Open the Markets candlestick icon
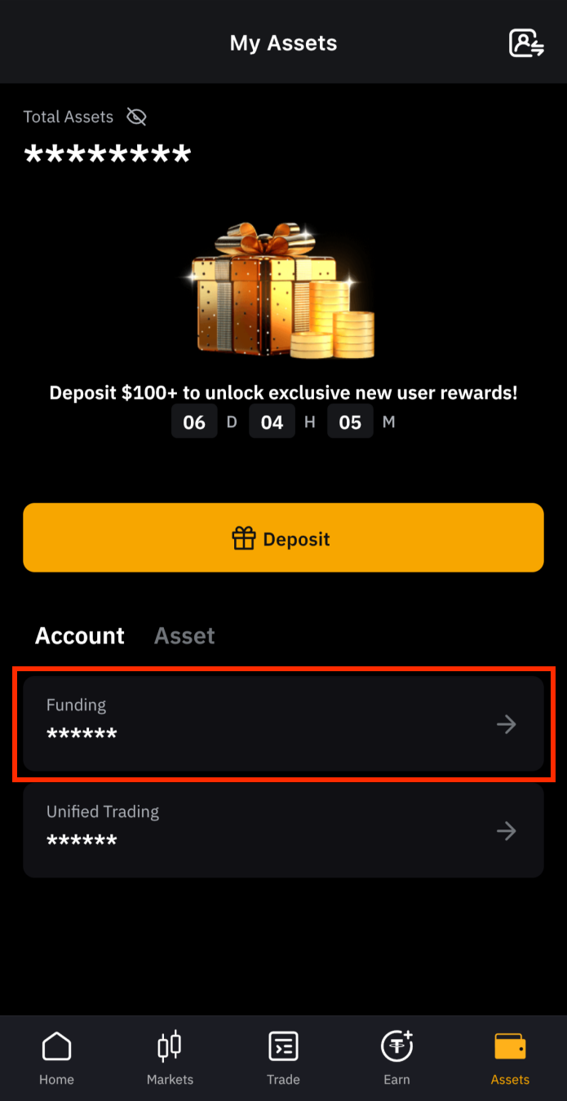Viewport: 567px width, 1101px height. tap(170, 1046)
